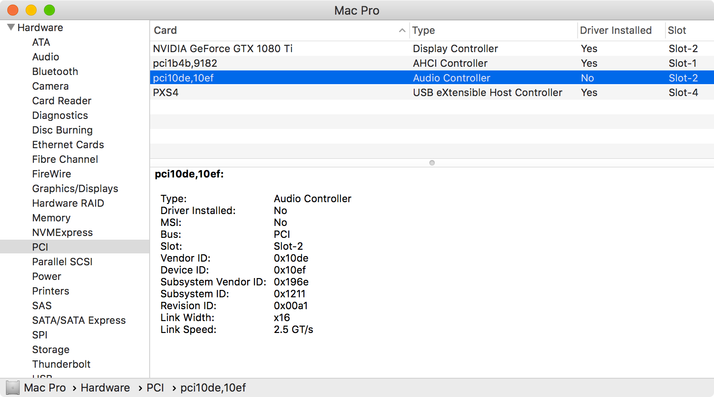This screenshot has height=397, width=714.
Task: Open Fibre Channel section
Action: (65, 159)
